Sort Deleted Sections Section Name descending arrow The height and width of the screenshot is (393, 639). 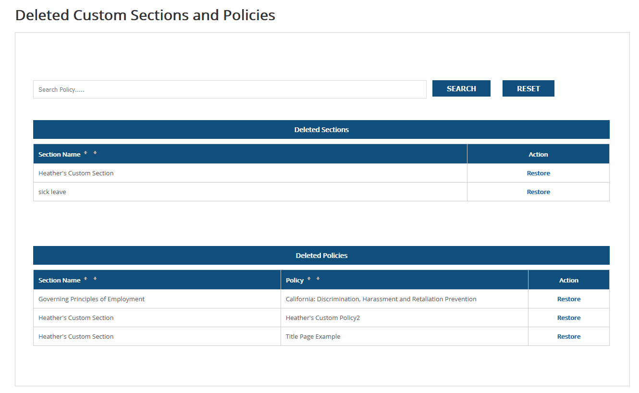(95, 153)
